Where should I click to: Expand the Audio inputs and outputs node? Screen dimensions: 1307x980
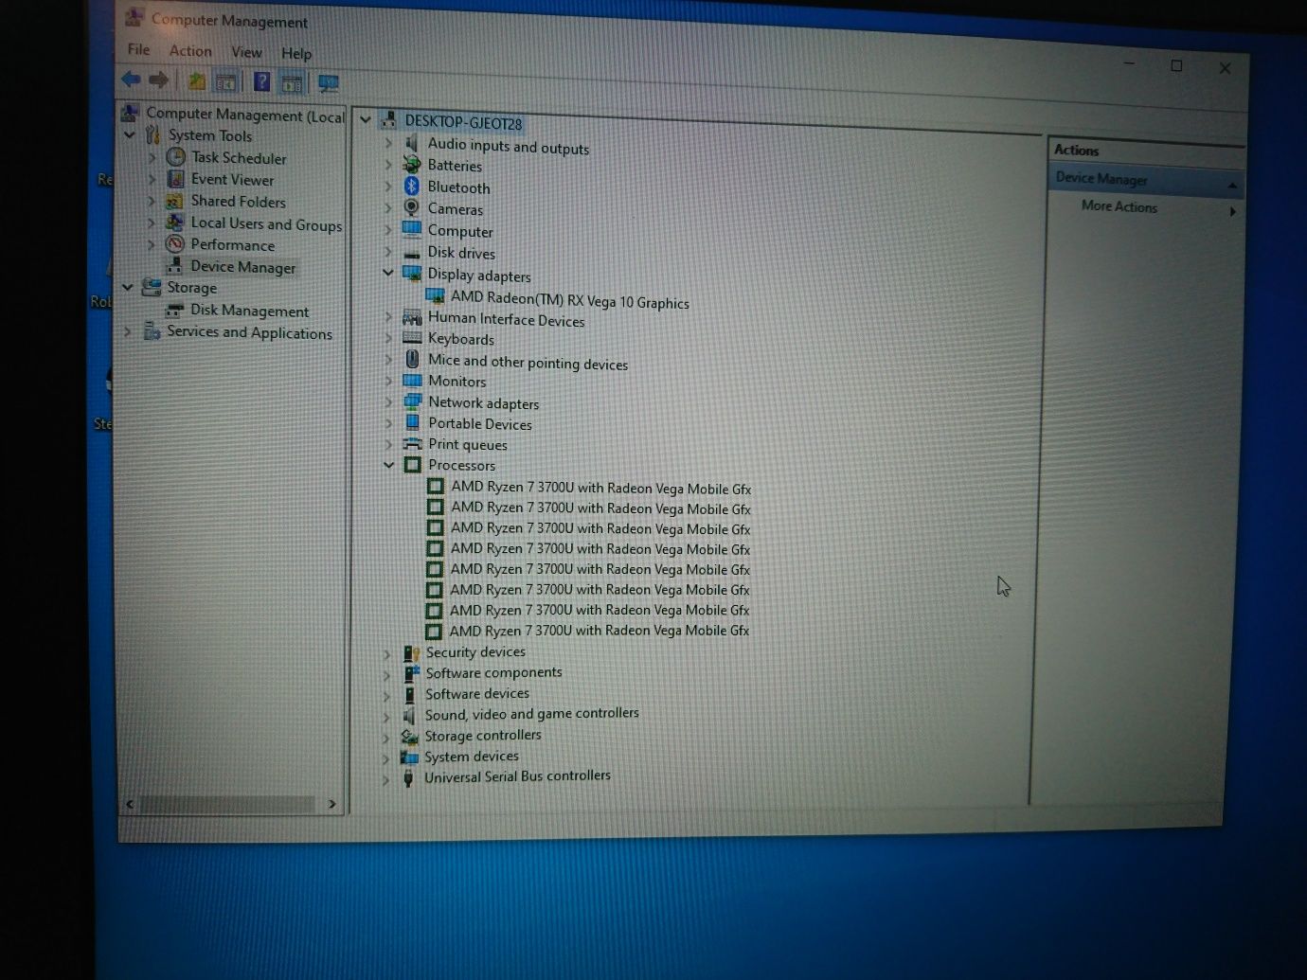(x=388, y=144)
